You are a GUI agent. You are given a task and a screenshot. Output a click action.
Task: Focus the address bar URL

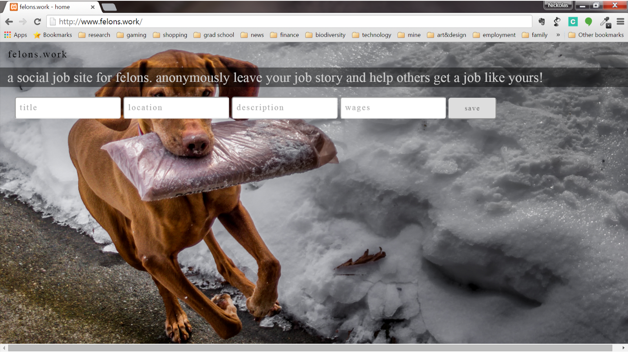tap(289, 22)
